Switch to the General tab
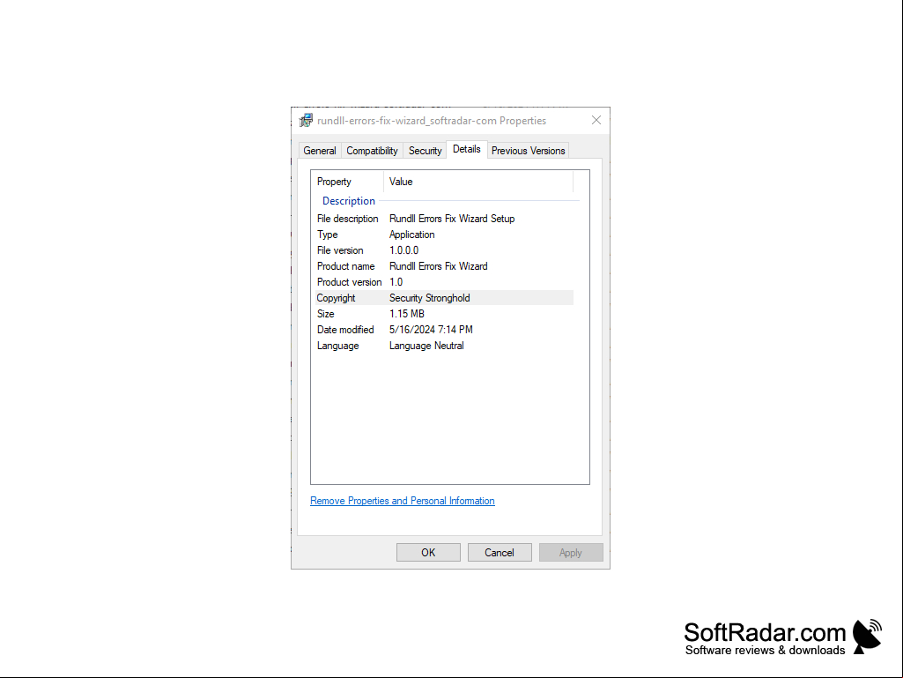The height and width of the screenshot is (678, 903). [x=320, y=151]
